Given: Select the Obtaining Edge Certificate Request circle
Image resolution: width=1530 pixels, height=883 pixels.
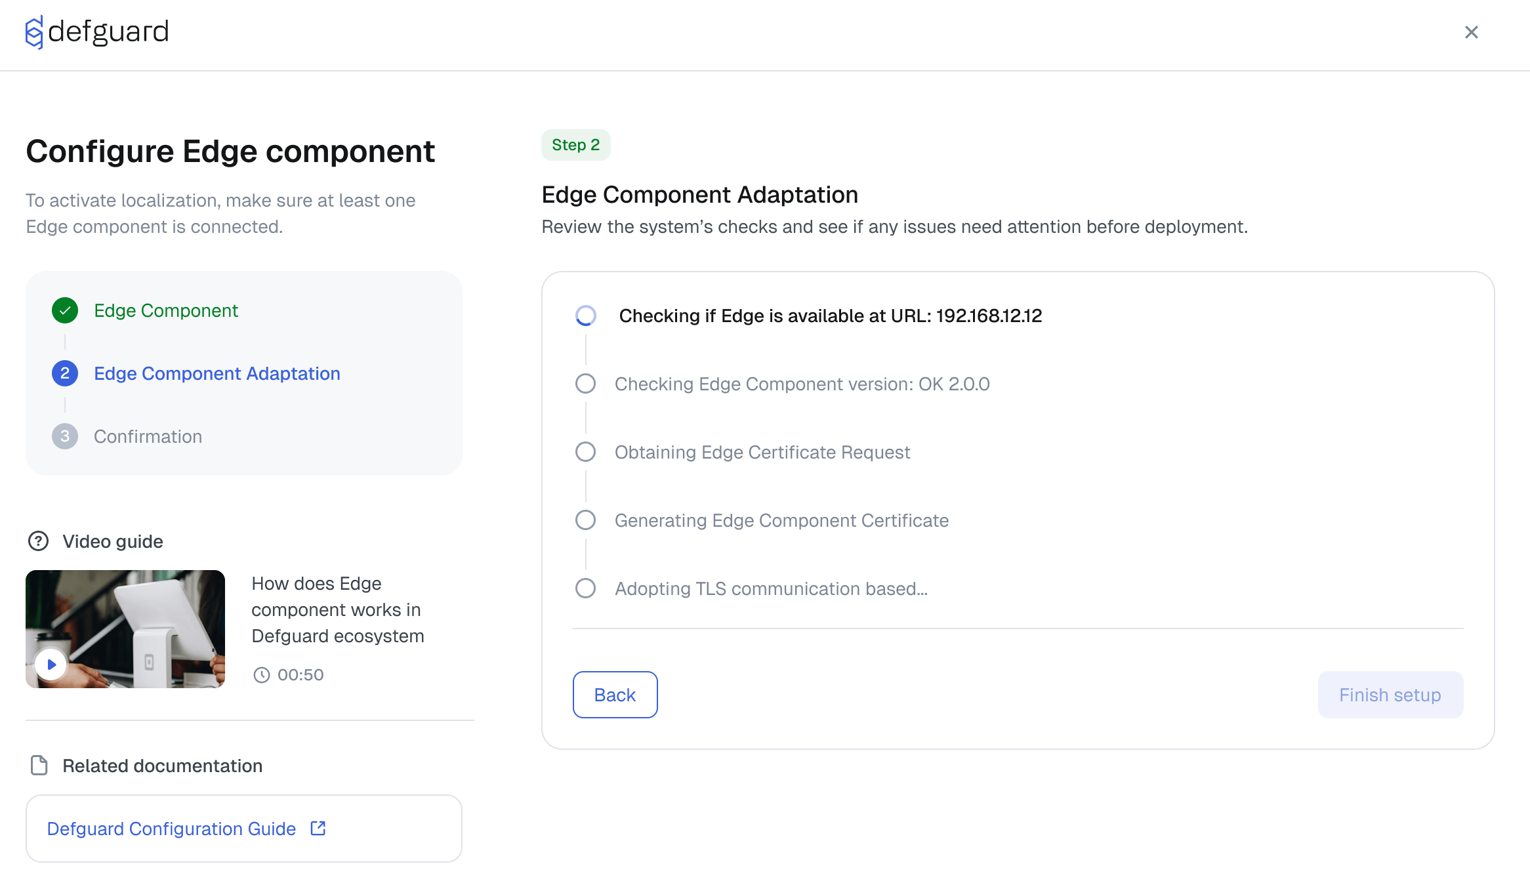Looking at the screenshot, I should (x=585, y=451).
